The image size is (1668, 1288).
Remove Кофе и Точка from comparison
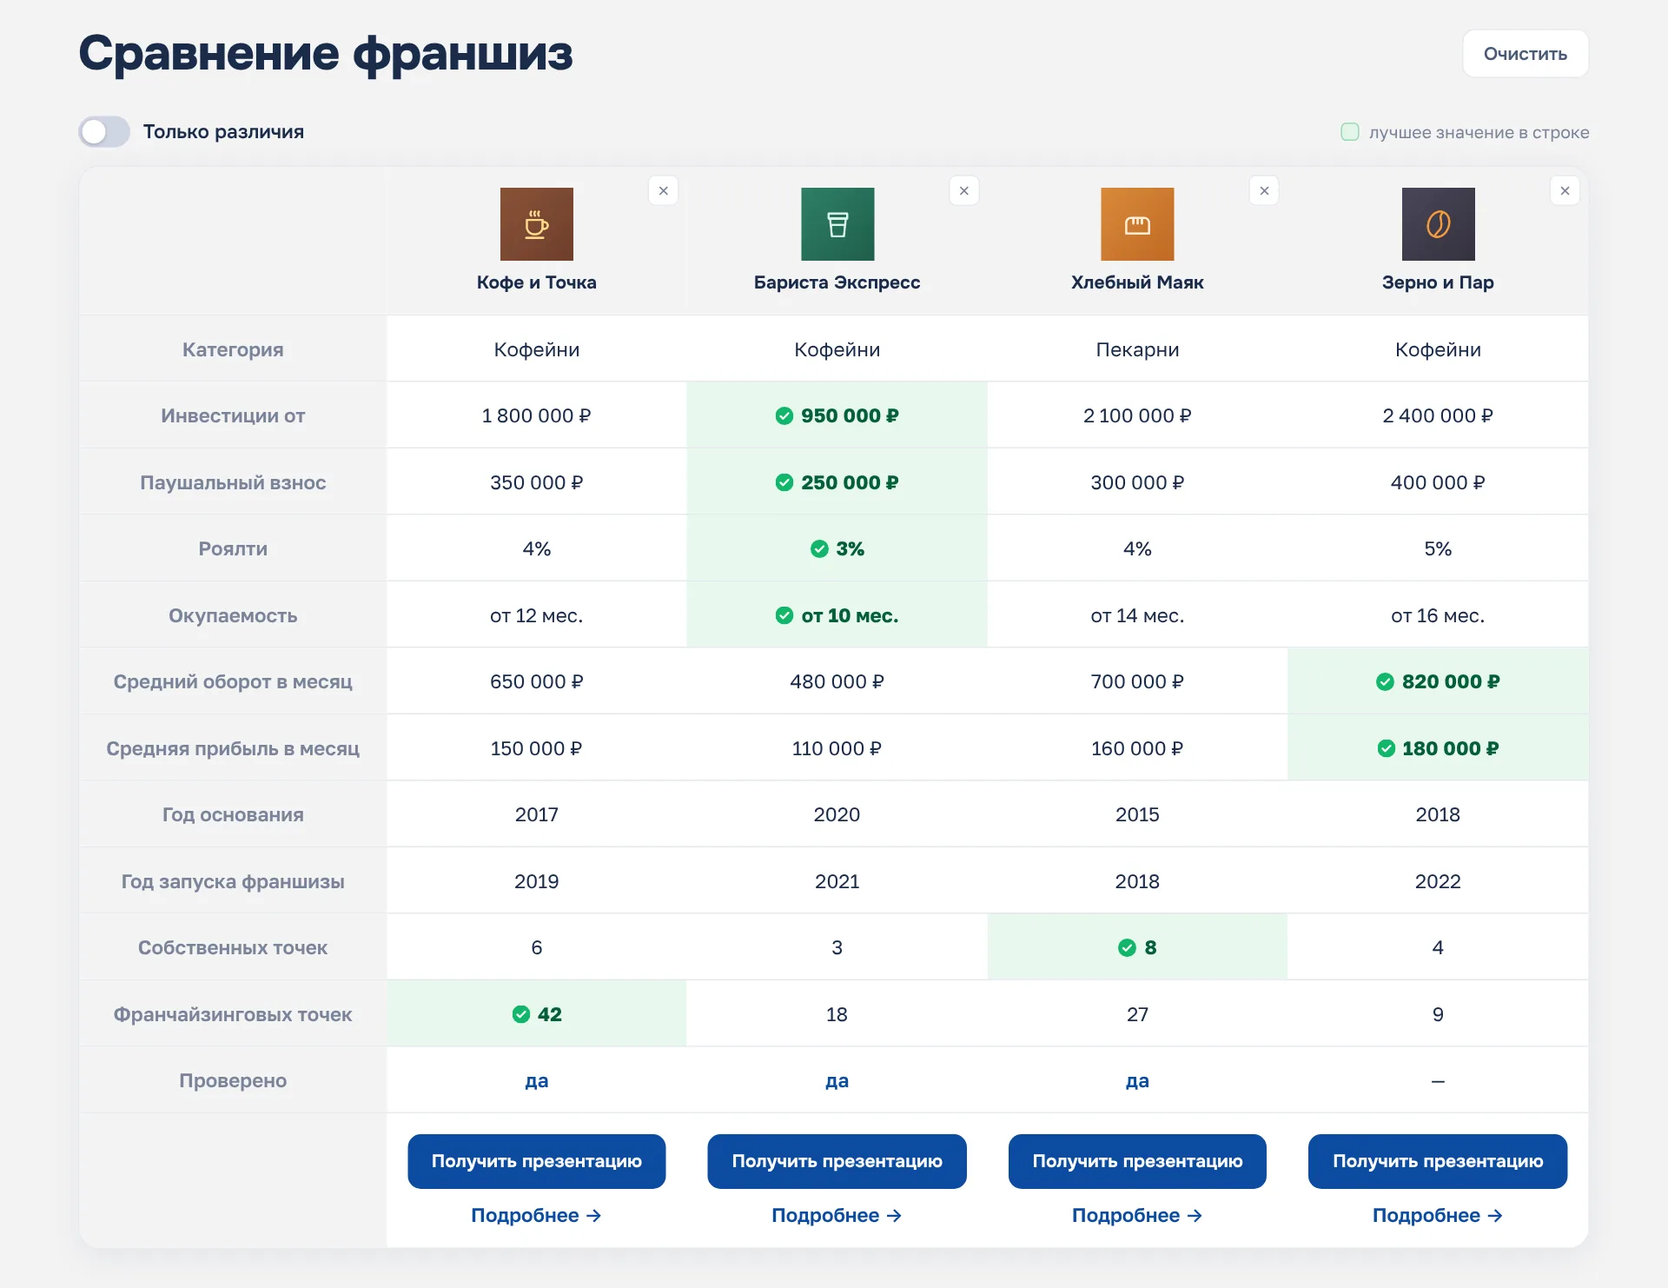point(663,191)
